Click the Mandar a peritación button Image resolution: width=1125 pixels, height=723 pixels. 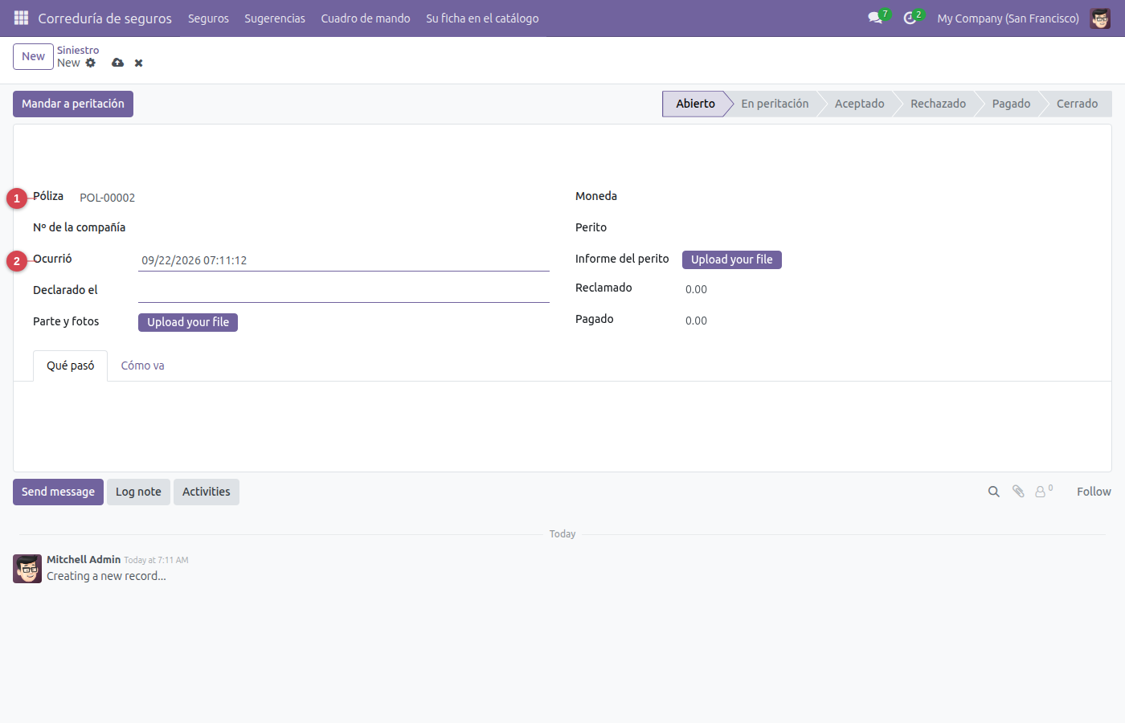click(x=73, y=104)
